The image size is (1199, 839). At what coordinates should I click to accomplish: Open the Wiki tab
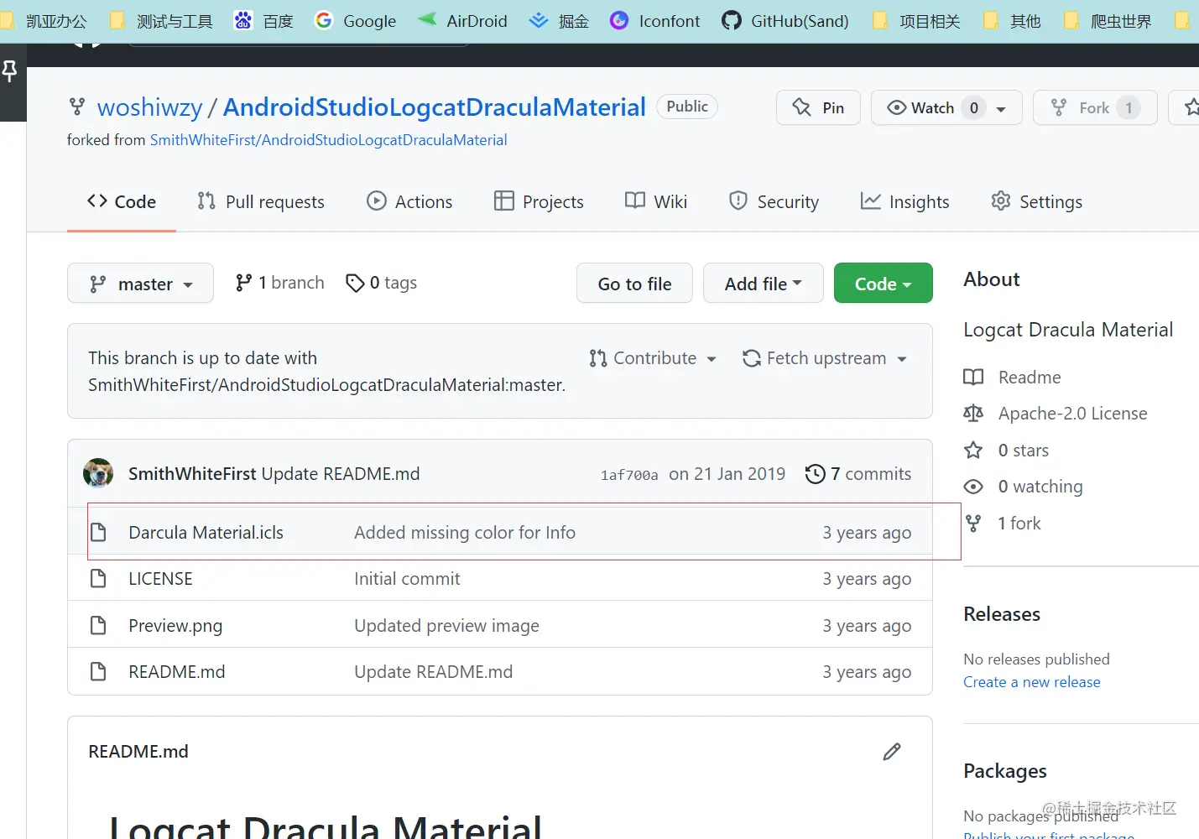pyautogui.click(x=656, y=201)
